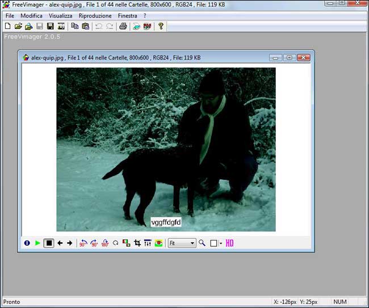The width and height of the screenshot is (369, 308).
Task: Click the white background color swatch
Action: coord(213,243)
